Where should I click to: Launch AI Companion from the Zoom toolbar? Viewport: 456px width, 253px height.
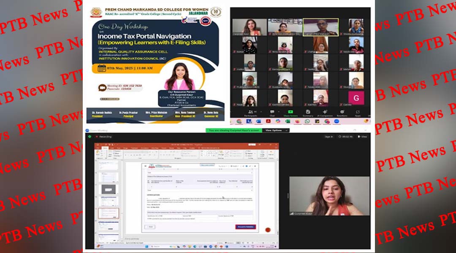325,113
